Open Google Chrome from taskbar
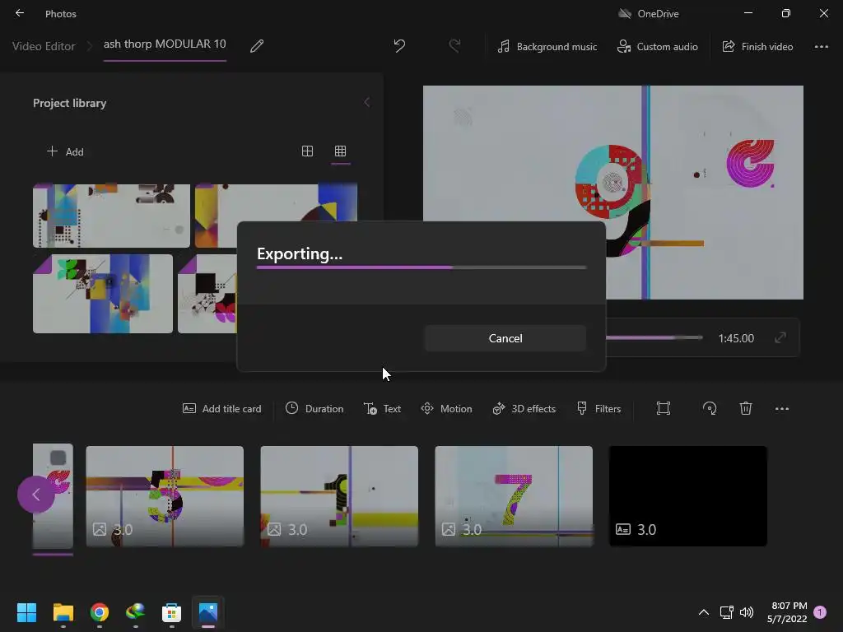 tap(100, 612)
